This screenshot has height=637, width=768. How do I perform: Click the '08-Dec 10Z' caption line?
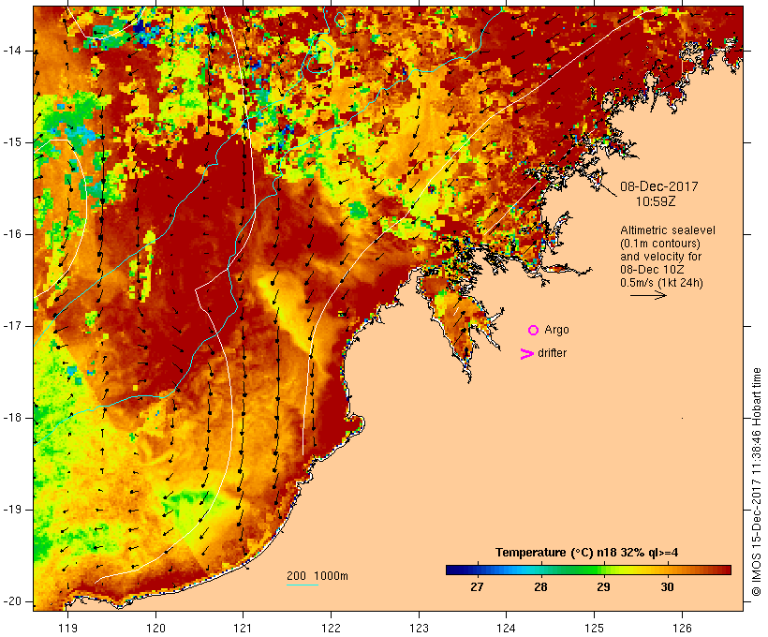tap(652, 270)
